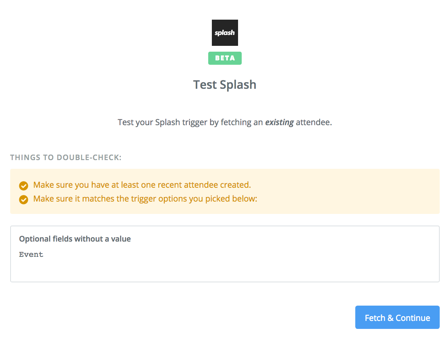Image resolution: width=447 pixels, height=350 pixels.
Task: Click the Optional fields without a value header
Action: (75, 239)
